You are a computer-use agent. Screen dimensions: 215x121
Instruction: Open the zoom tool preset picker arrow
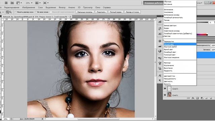coord(3,12)
